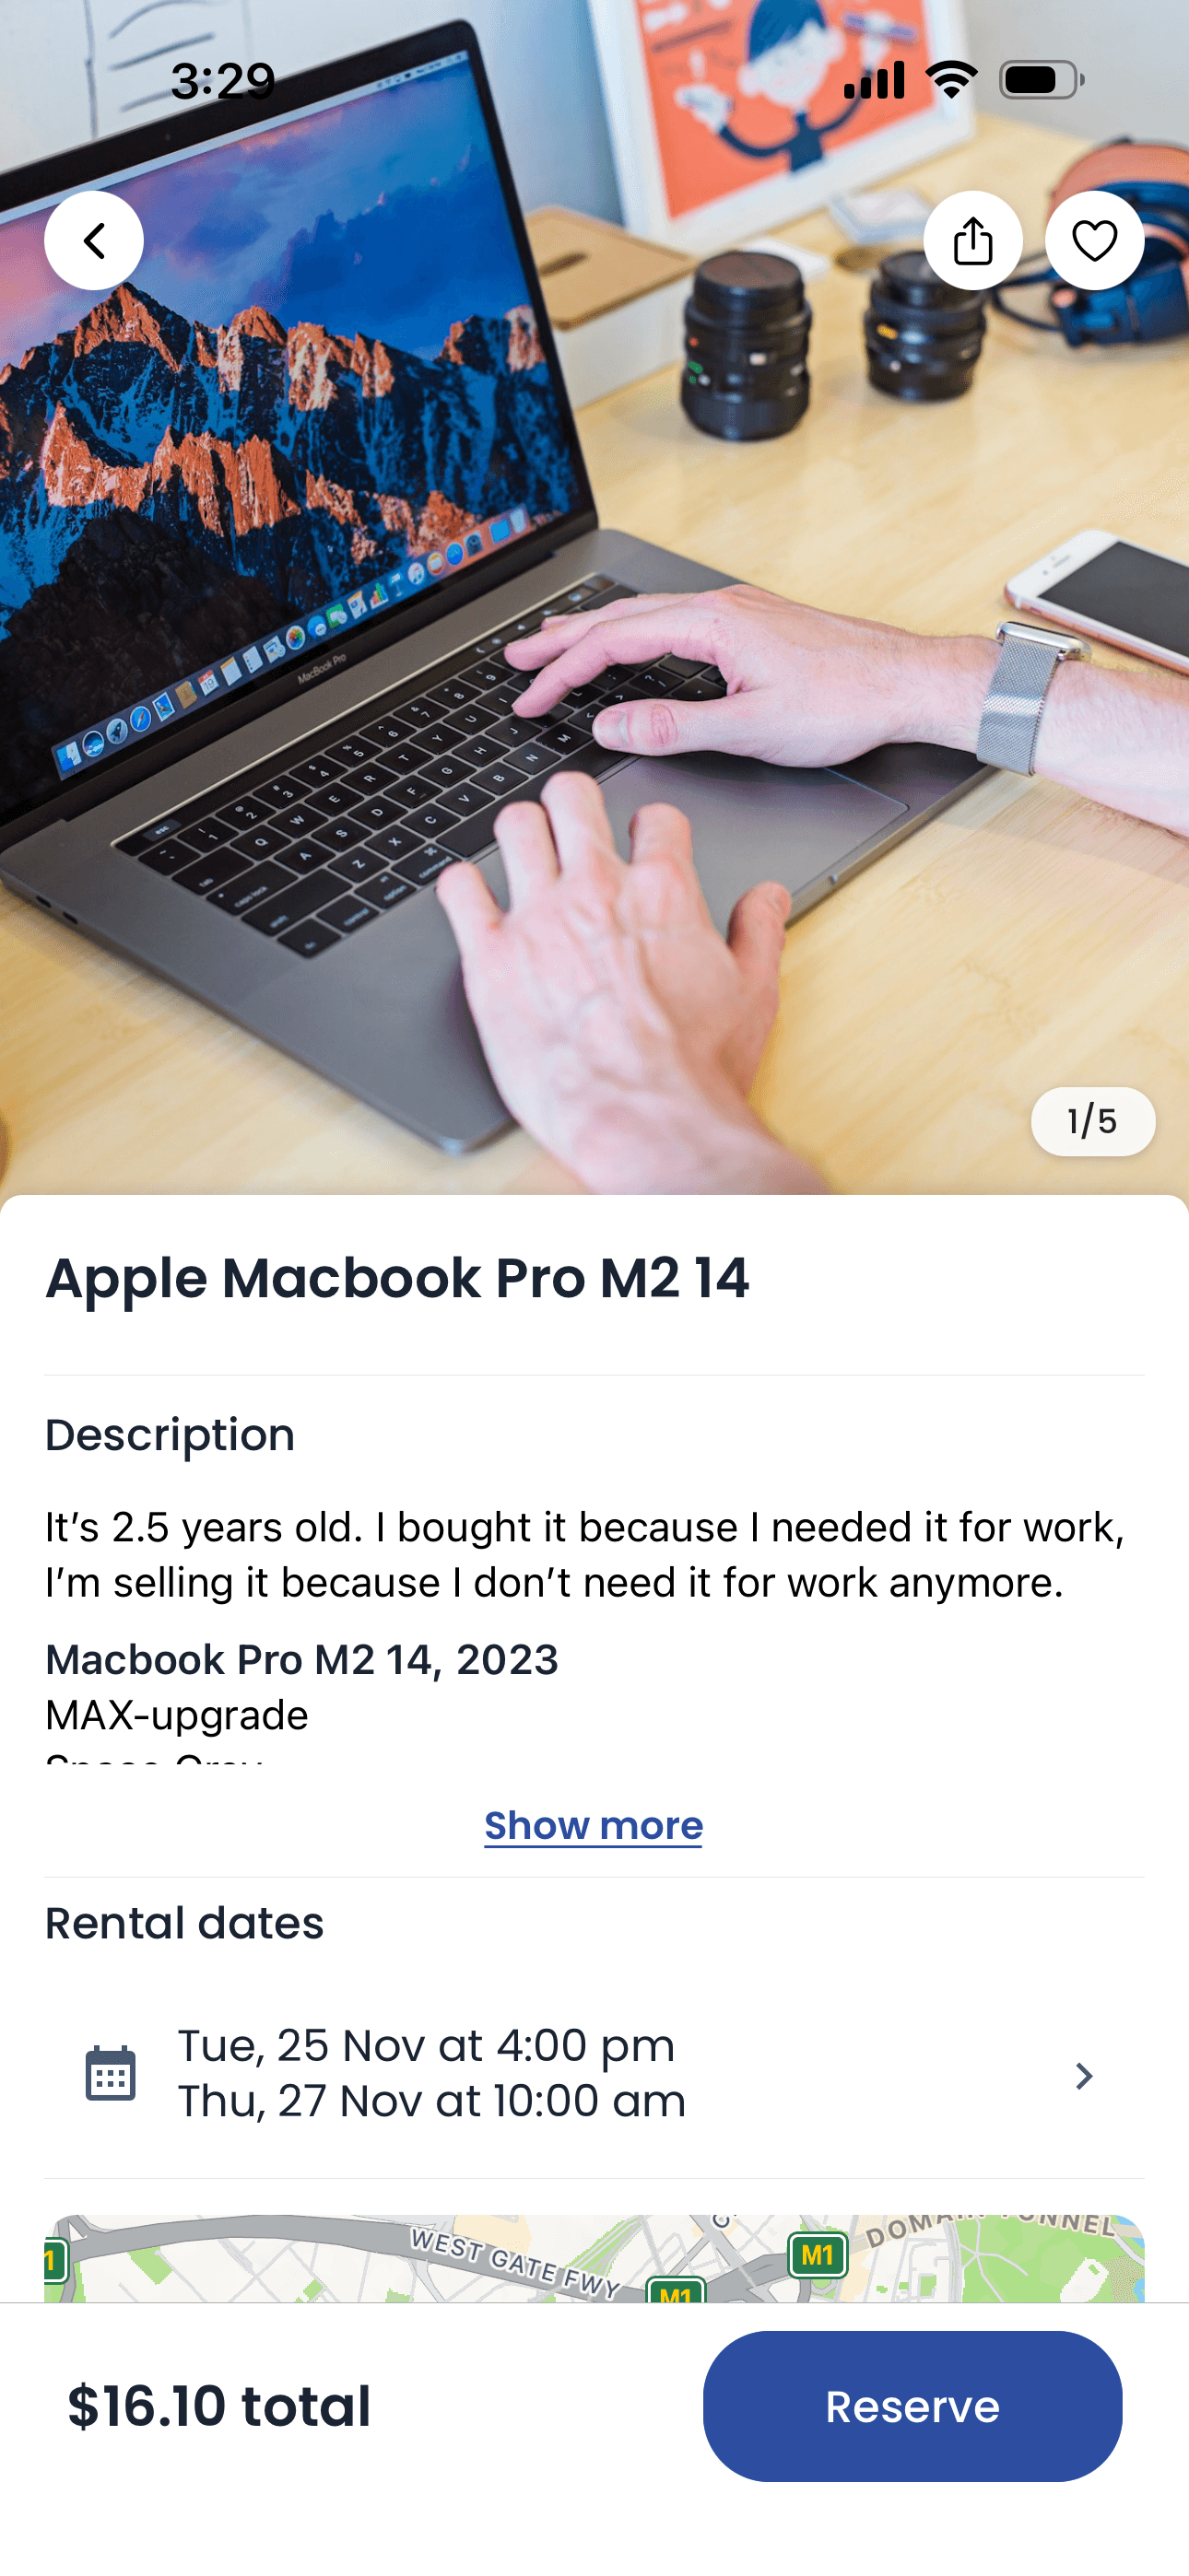Viewport: 1189px width, 2576px height.
Task: Click the calendar icon beside rental dates
Action: (x=110, y=2073)
